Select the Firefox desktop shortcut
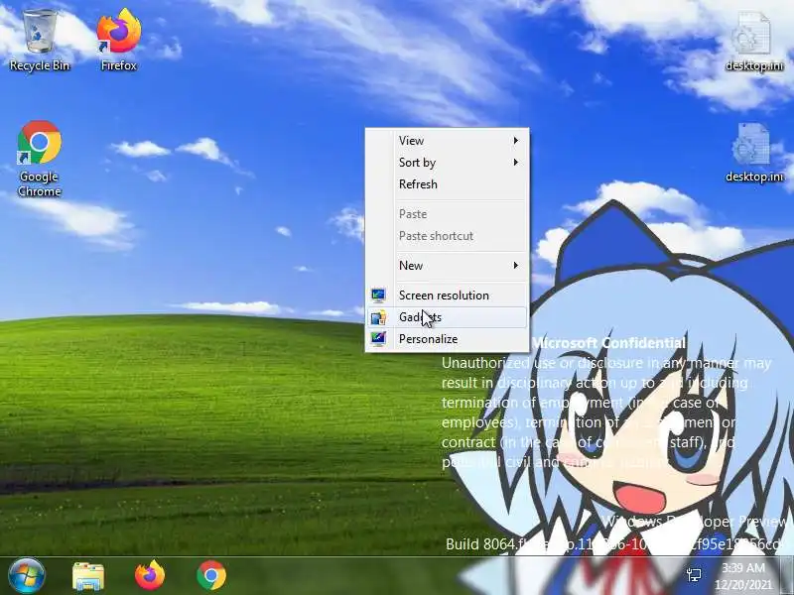794x595 pixels. pos(118,41)
